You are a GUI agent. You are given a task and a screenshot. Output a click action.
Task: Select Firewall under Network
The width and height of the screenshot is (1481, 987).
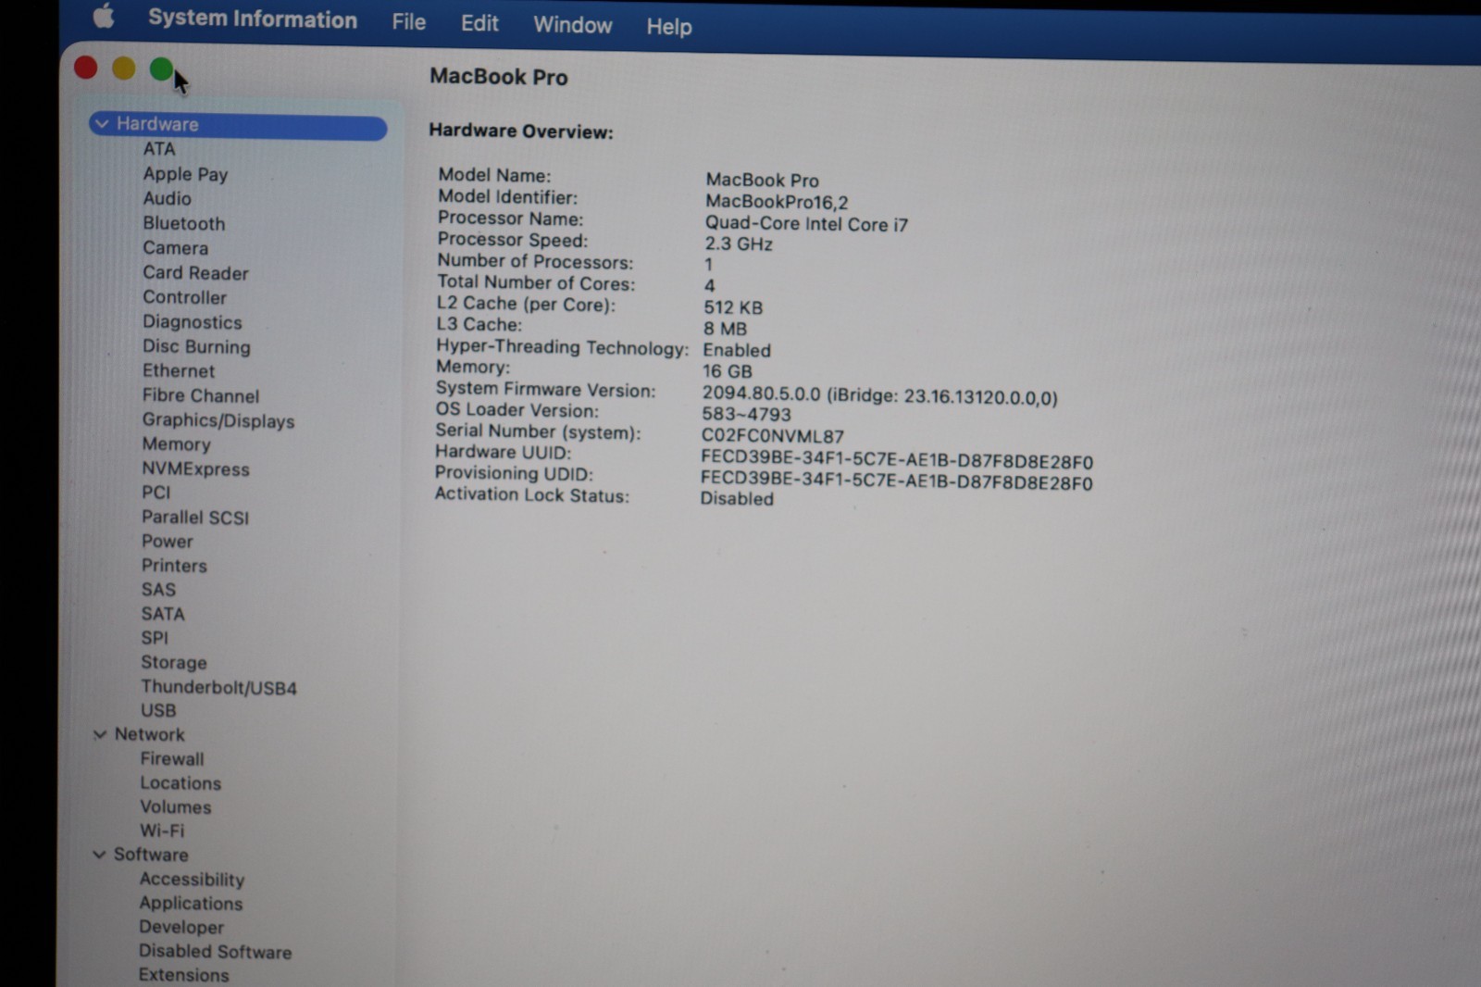(x=171, y=759)
